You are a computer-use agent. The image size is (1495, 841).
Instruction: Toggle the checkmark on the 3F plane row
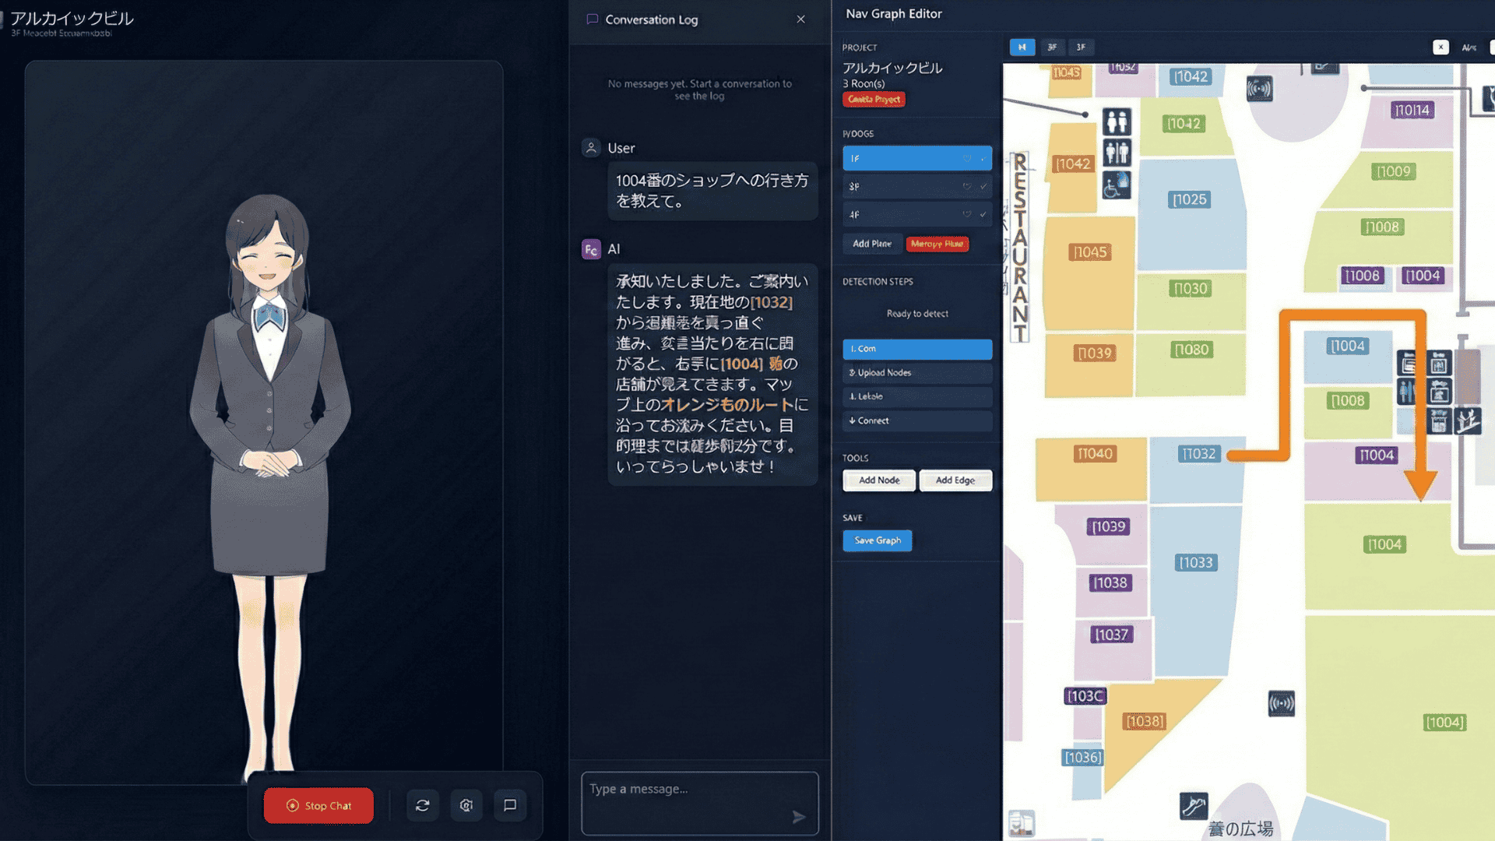(x=983, y=186)
